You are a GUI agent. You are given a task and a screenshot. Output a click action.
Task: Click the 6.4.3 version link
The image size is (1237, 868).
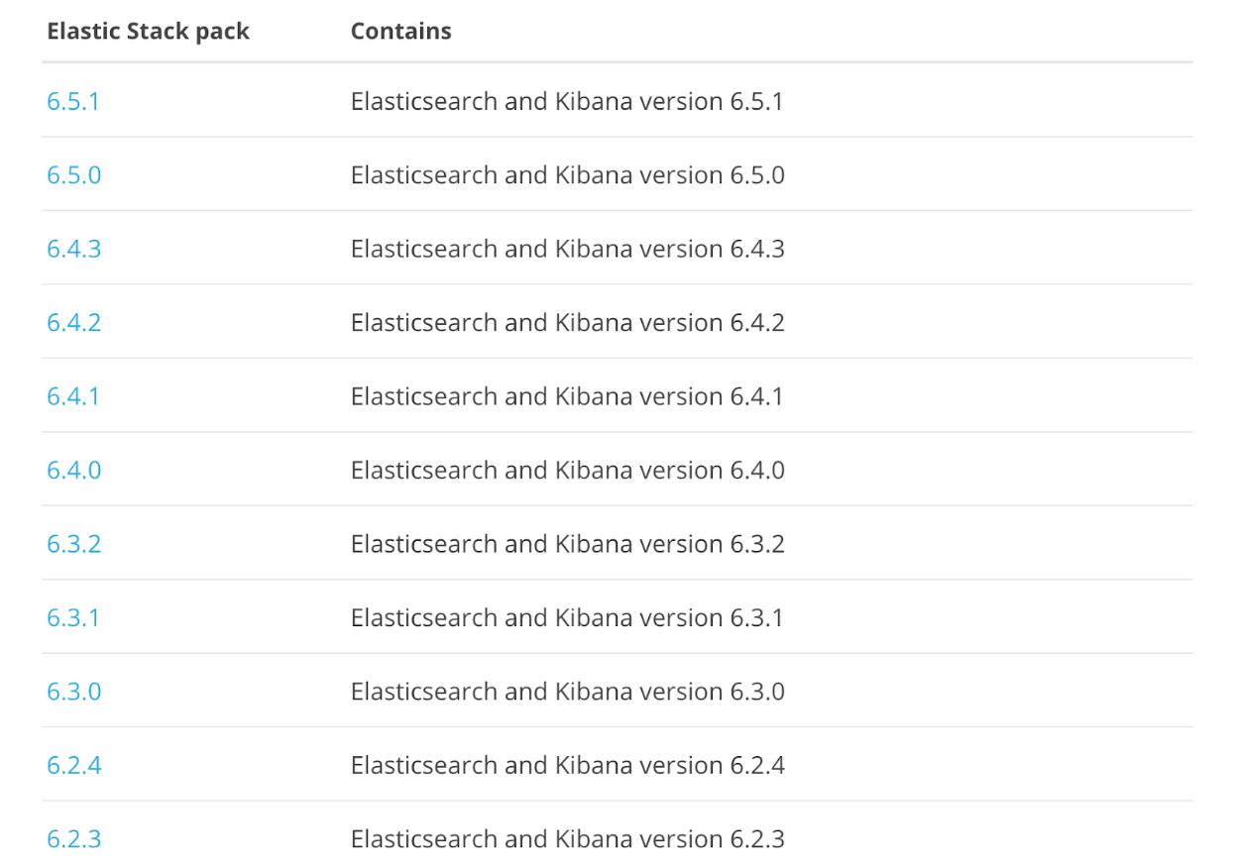click(74, 249)
